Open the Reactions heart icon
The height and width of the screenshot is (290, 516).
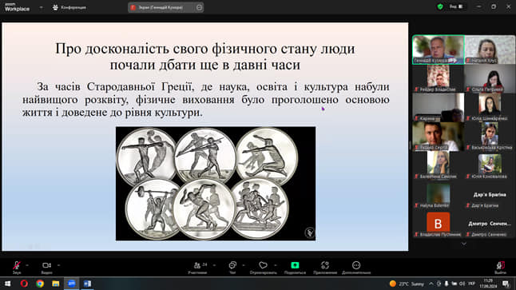tap(263, 265)
